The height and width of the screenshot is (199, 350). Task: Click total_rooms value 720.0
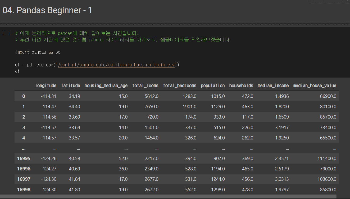[x=153, y=117]
